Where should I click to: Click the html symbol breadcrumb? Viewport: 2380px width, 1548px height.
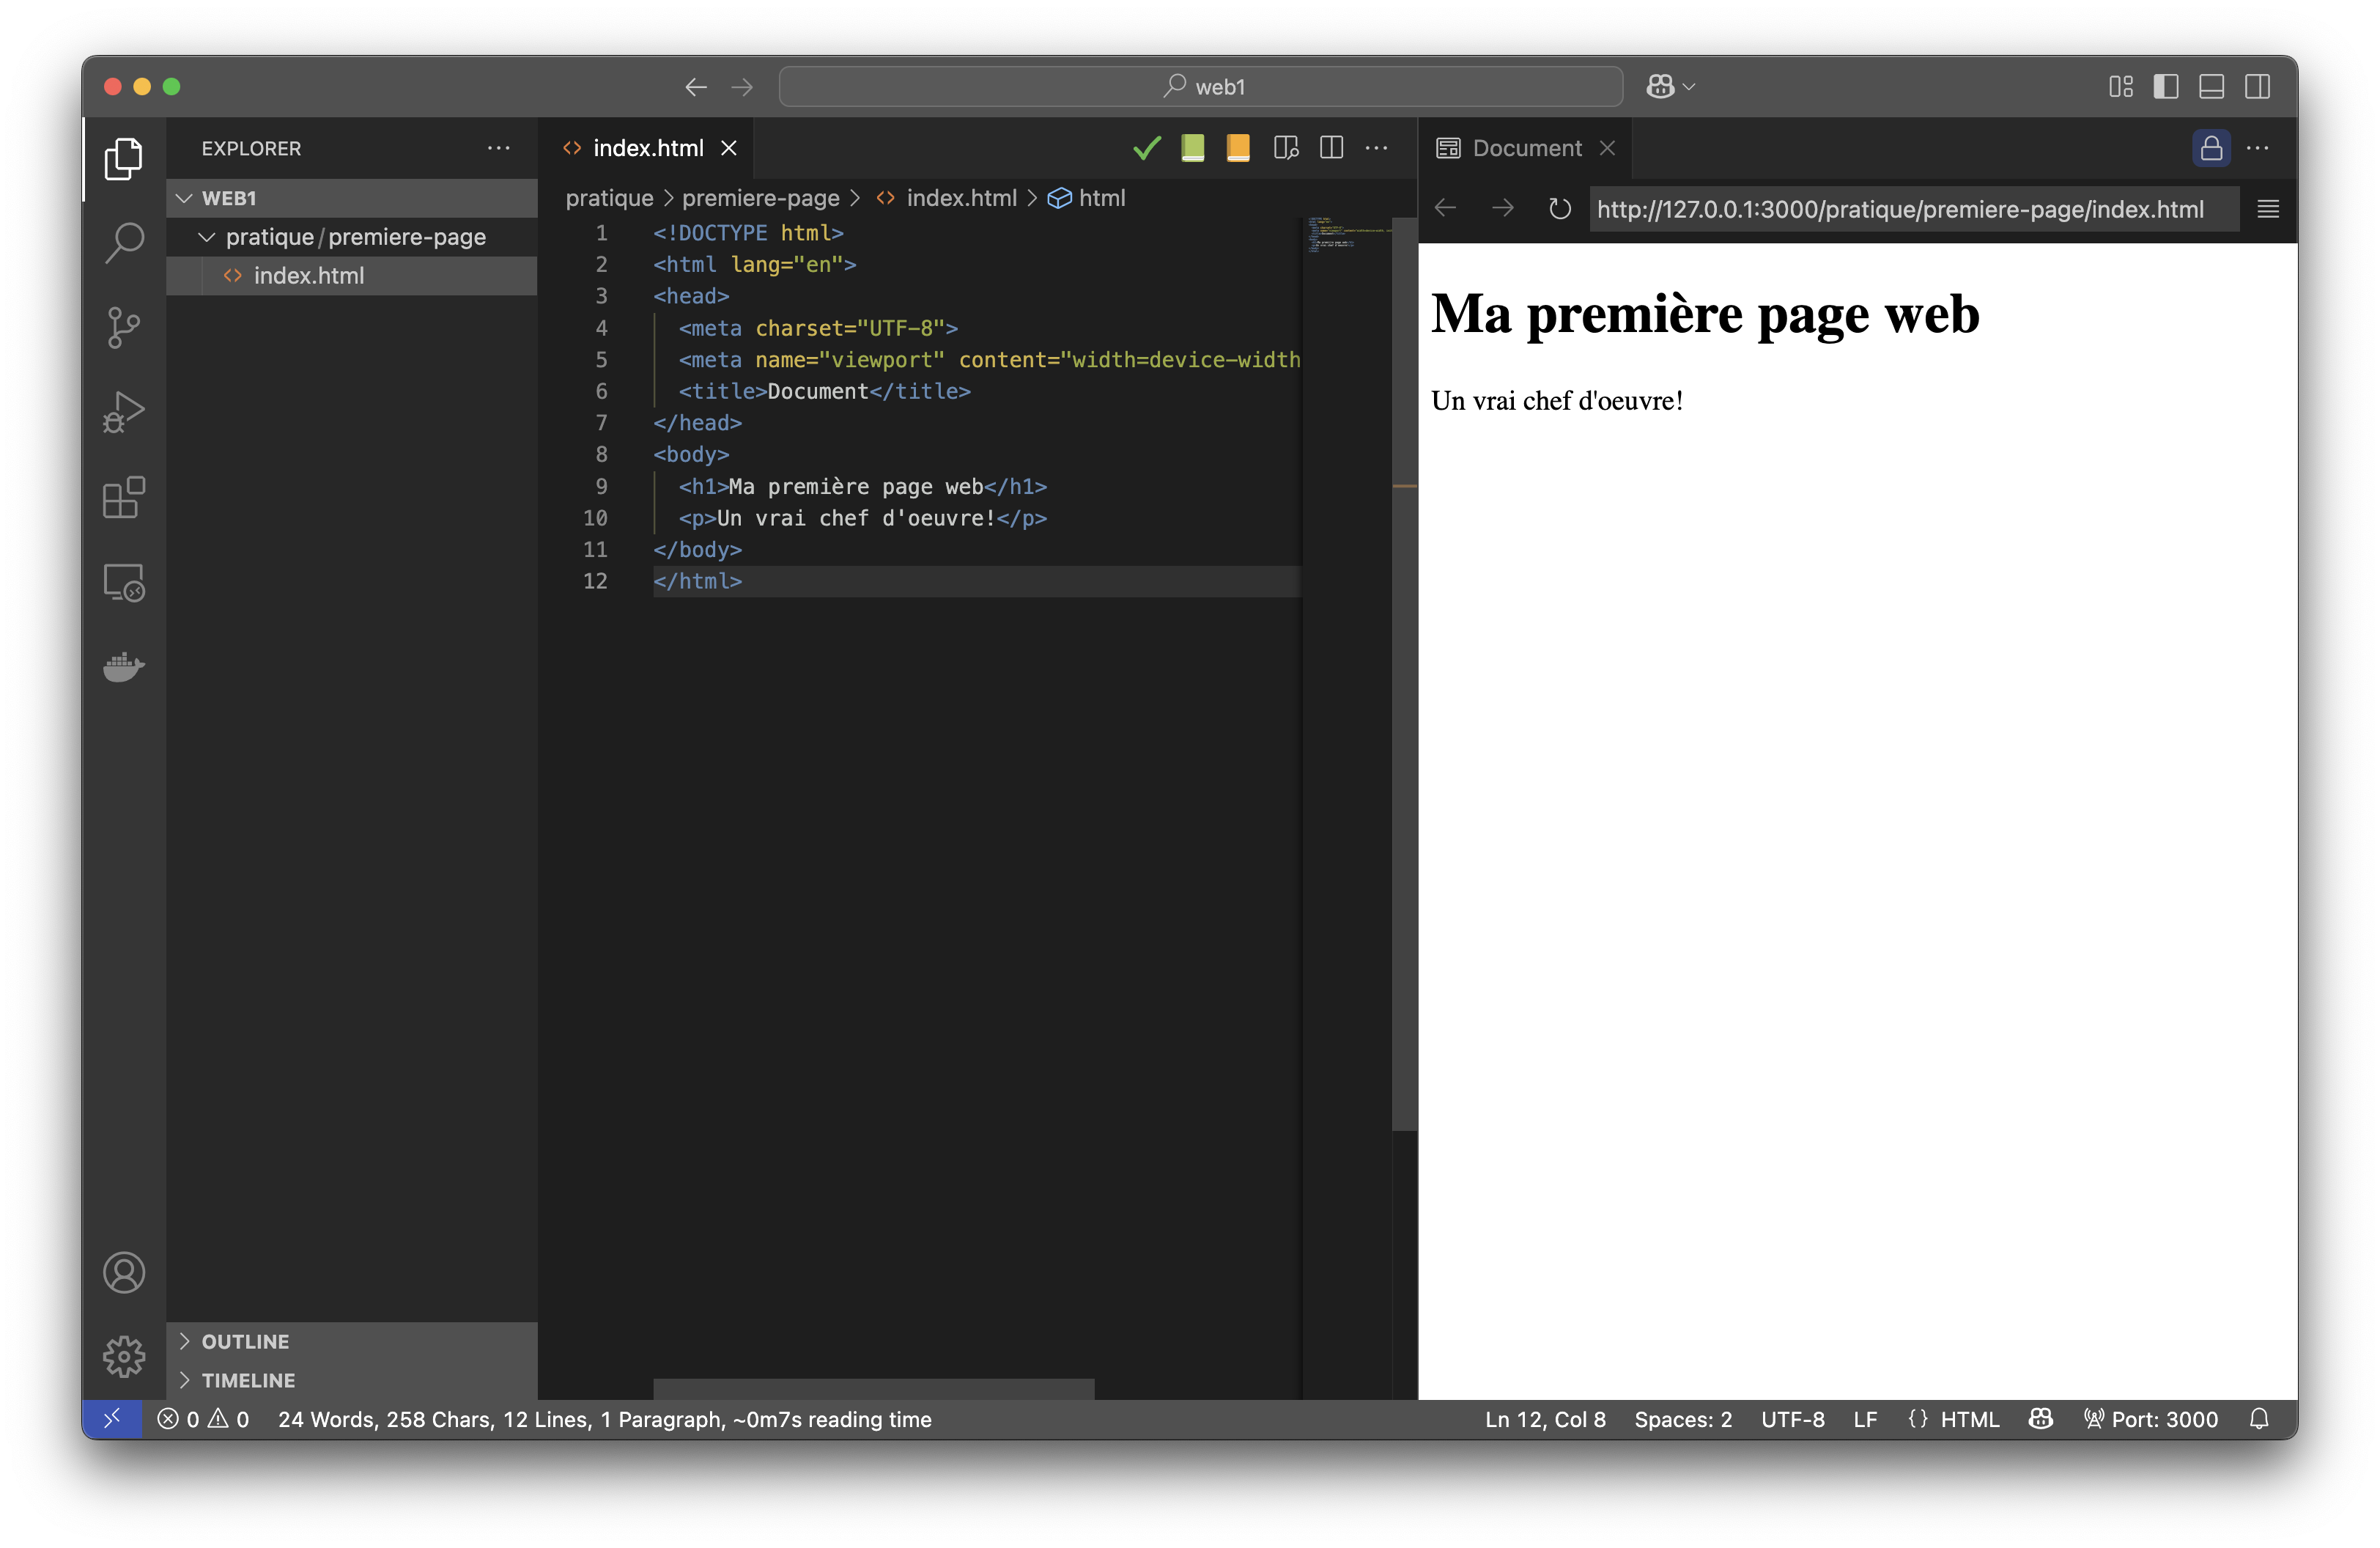point(1086,198)
